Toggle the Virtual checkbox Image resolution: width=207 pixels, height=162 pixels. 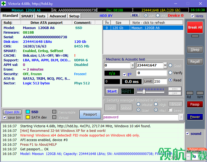click(54, 117)
